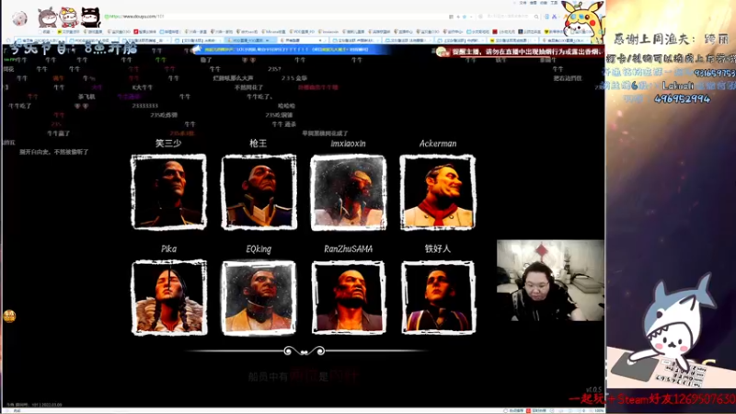Image resolution: width=736 pixels, height=414 pixels.
Task: Click the overlay number 496952994
Action: pyautogui.click(x=682, y=99)
